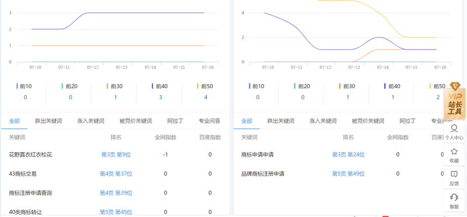Switch to 跌出关键词 tab in left panel
The height and width of the screenshot is (217, 467).
point(49,121)
